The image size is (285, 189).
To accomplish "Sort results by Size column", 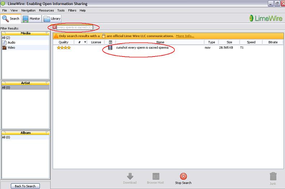I will coord(229,42).
